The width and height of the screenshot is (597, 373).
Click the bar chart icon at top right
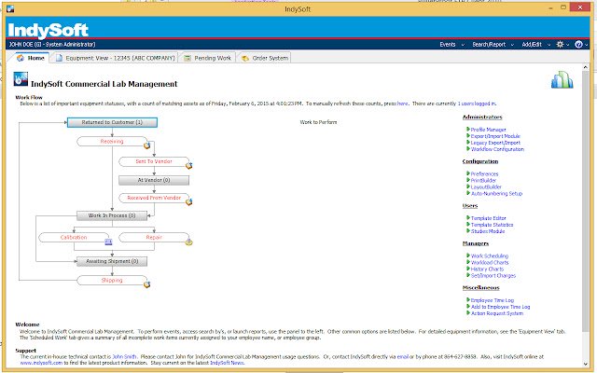pyautogui.click(x=562, y=79)
